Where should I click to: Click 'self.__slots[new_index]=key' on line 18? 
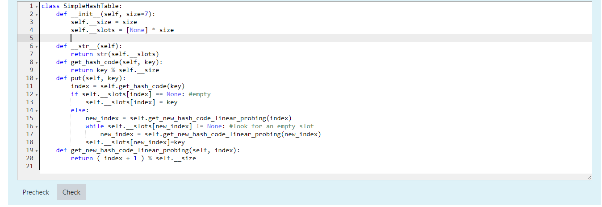[135, 142]
